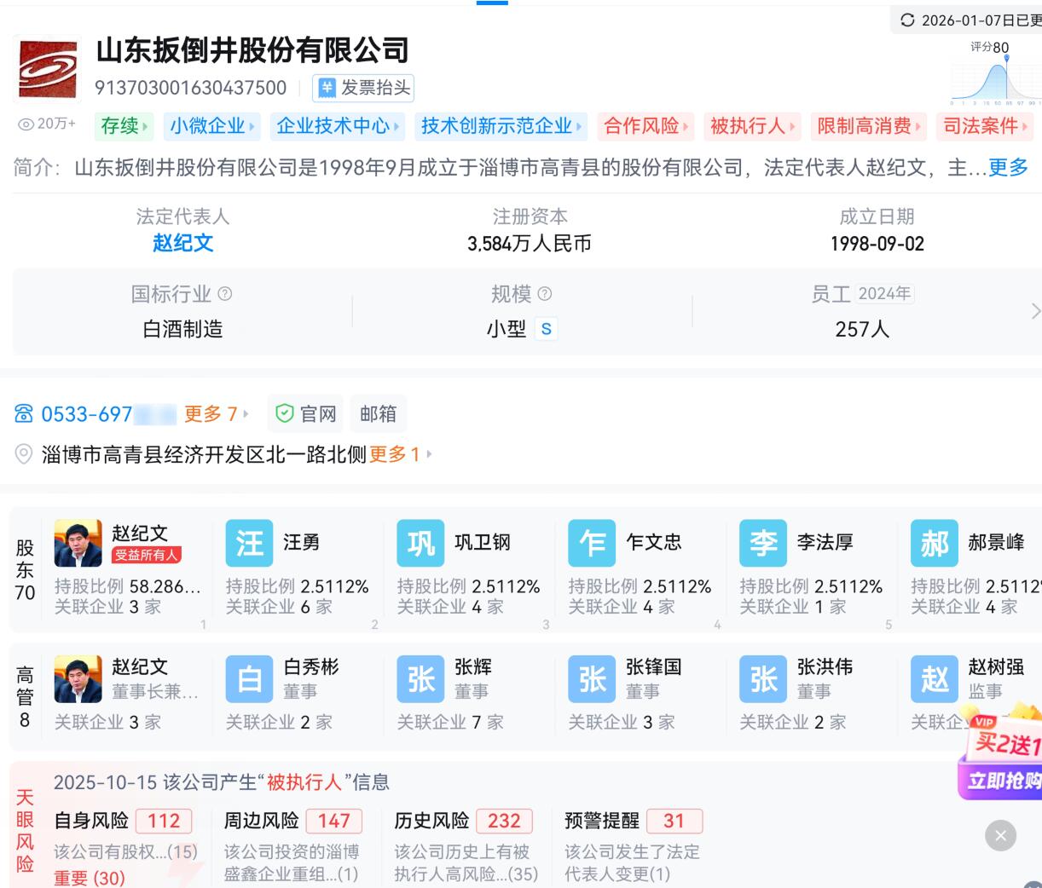Open legal representative 赵纪文 link
Image resolution: width=1042 pixels, height=888 pixels.
(x=182, y=244)
